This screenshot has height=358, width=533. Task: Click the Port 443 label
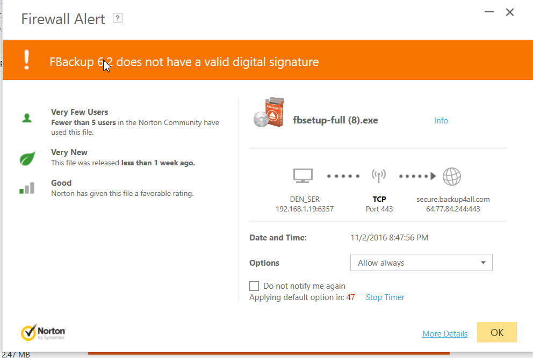[x=379, y=209]
